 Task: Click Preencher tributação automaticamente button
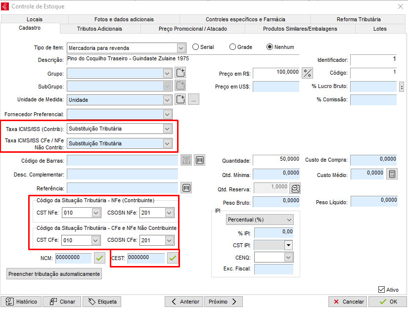click(x=54, y=274)
